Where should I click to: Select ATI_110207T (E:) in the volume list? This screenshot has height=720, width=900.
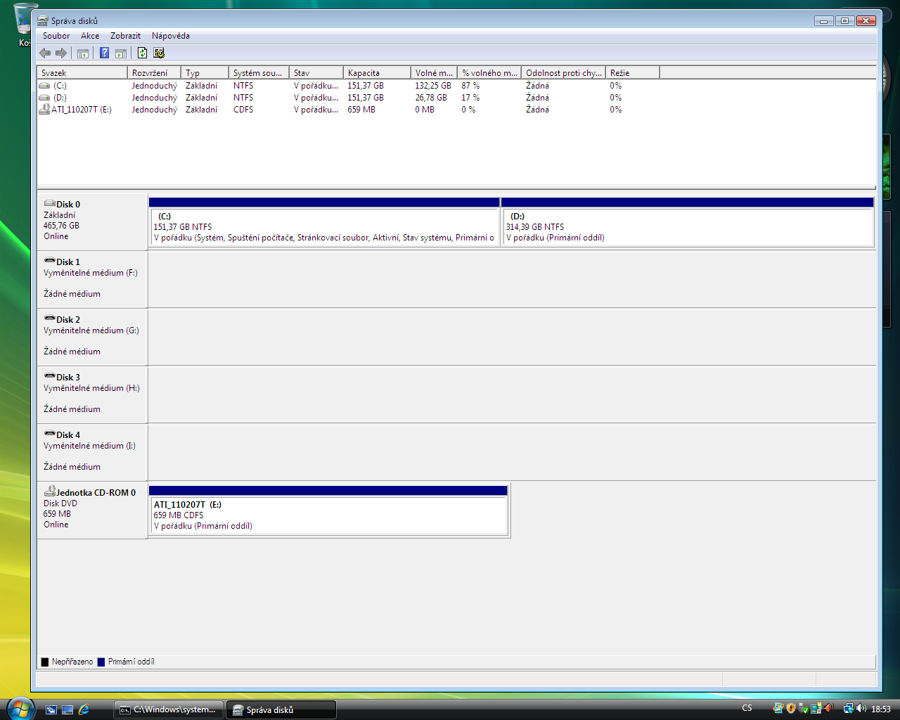(82, 110)
